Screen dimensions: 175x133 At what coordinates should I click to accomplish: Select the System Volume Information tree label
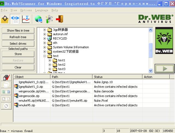[x=71, y=47]
